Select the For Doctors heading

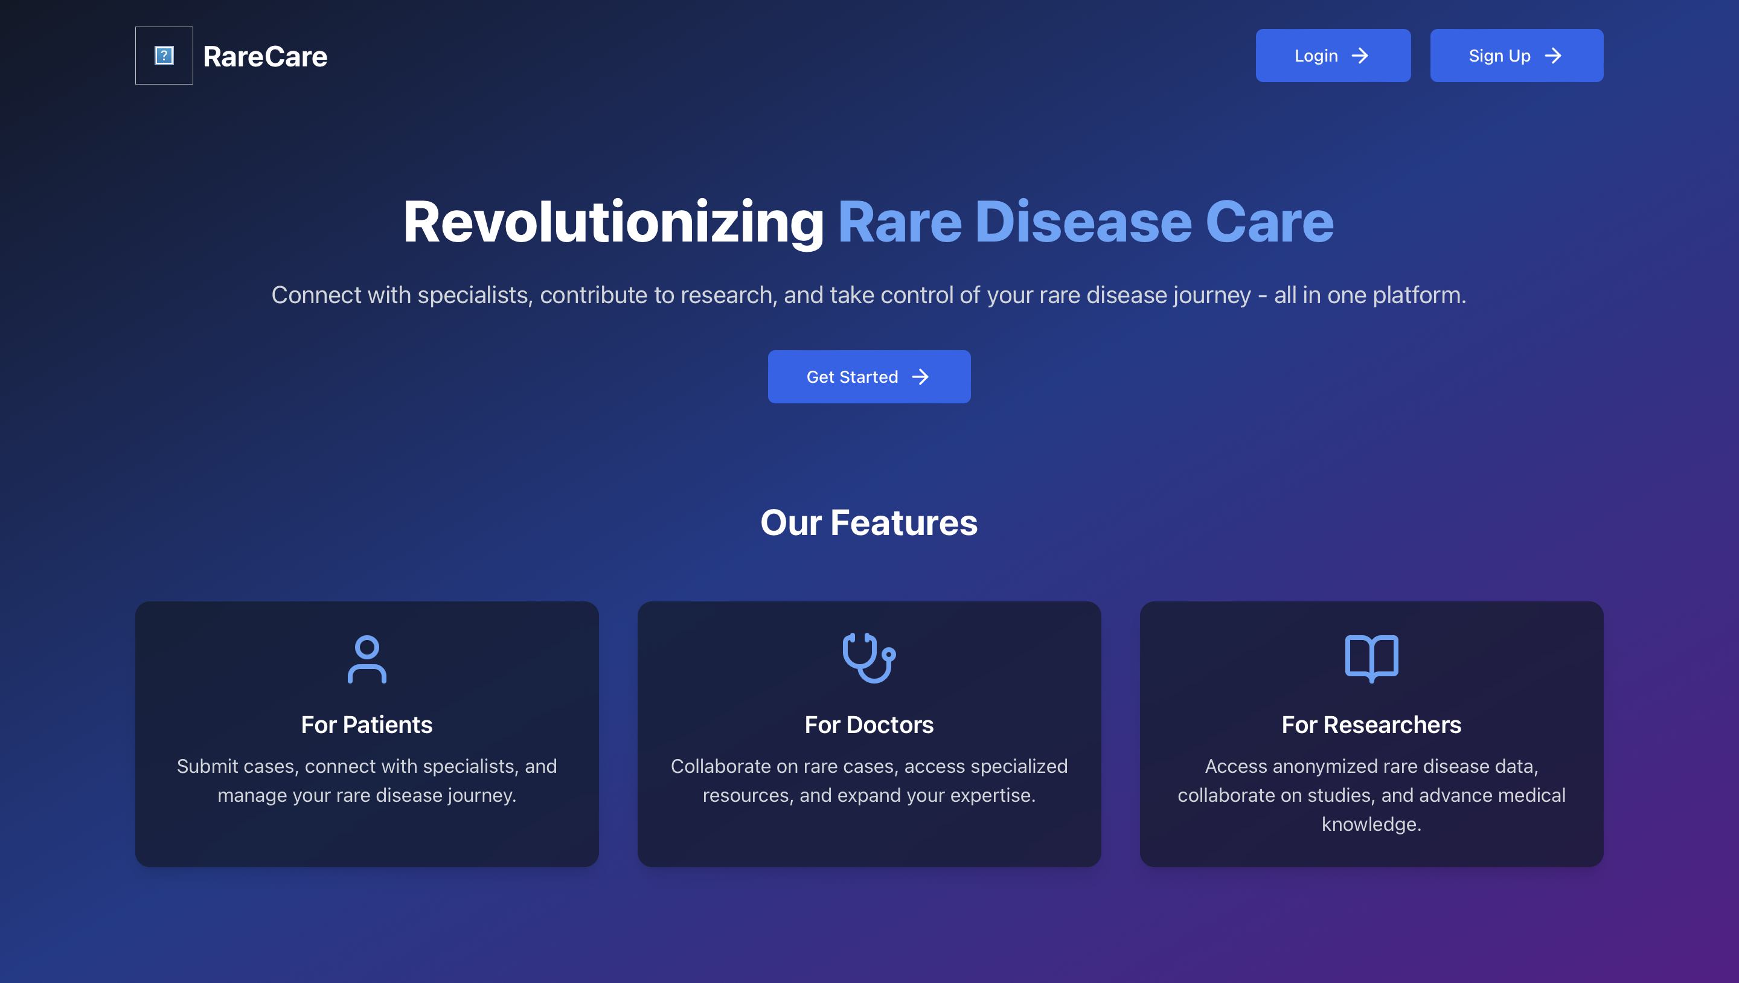tap(869, 725)
